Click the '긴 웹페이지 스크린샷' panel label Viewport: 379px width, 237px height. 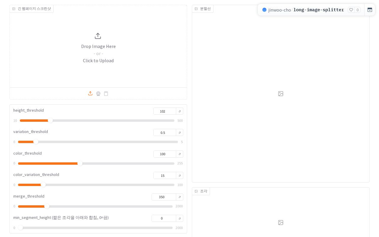tap(32, 9)
